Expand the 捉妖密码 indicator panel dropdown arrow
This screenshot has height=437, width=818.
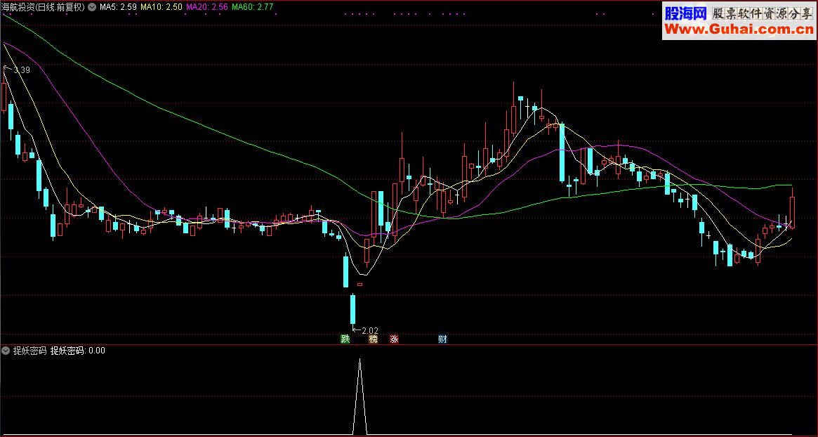click(x=6, y=351)
